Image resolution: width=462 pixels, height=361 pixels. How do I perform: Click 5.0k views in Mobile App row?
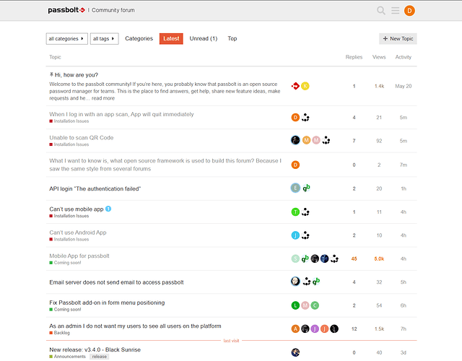[379, 258]
